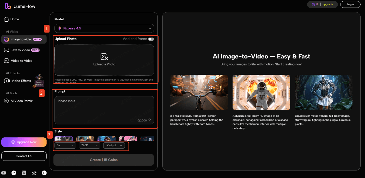Open the 5s duration dropdown

65,145
